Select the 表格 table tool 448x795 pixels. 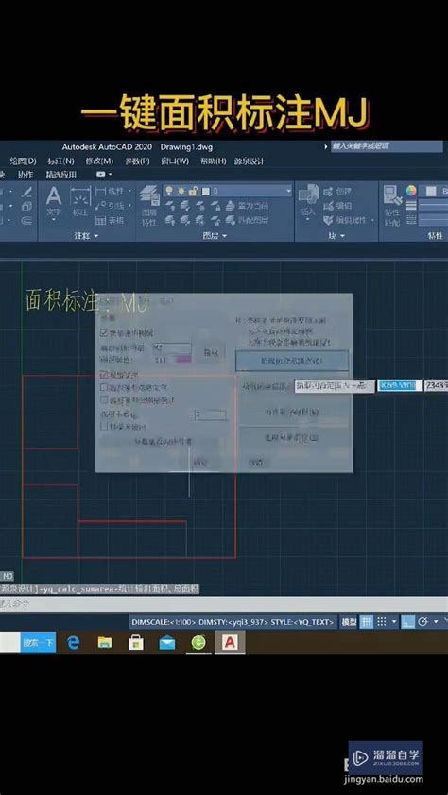(110, 221)
